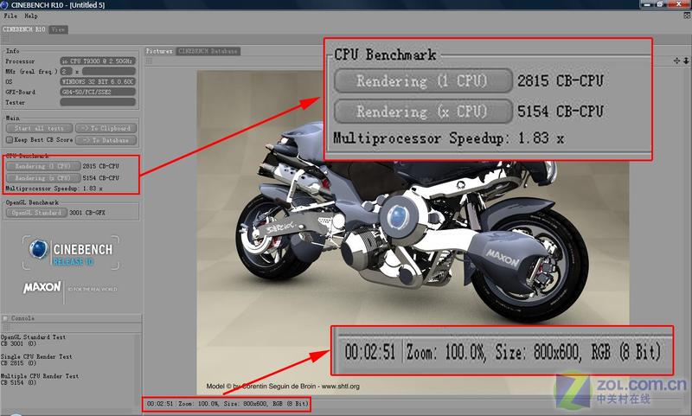The image size is (692, 416).
Task: Switch to the View tab
Action: tap(58, 29)
